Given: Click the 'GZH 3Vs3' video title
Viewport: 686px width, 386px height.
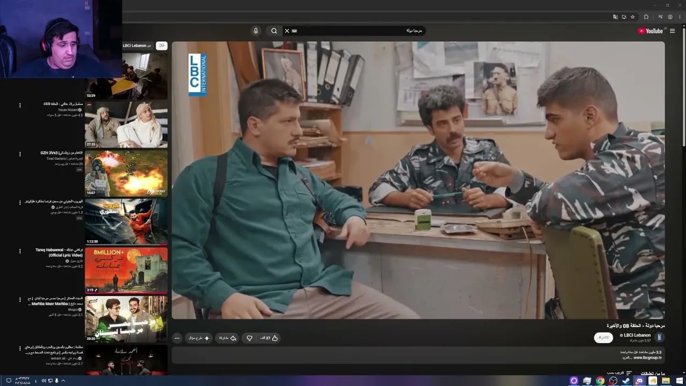Looking at the screenshot, I should tap(62, 153).
